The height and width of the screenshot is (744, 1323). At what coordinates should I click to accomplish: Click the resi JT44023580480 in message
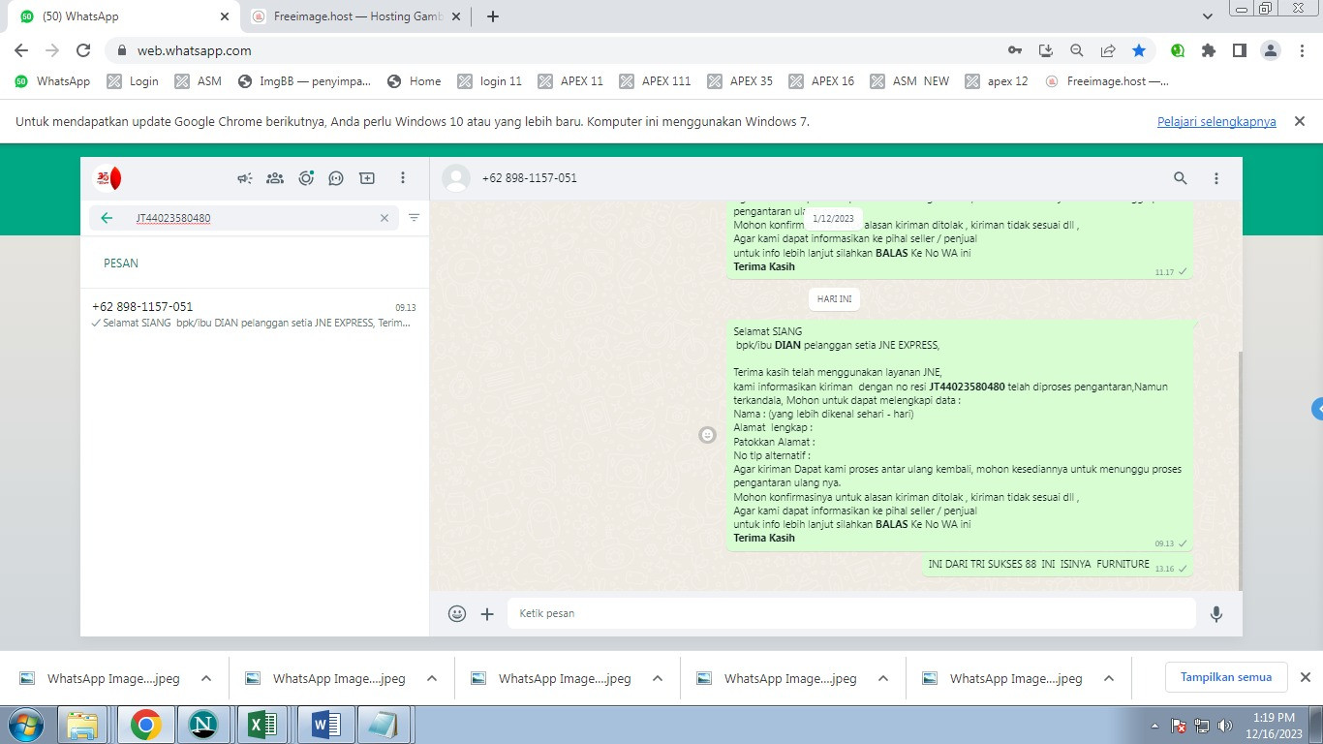point(967,387)
